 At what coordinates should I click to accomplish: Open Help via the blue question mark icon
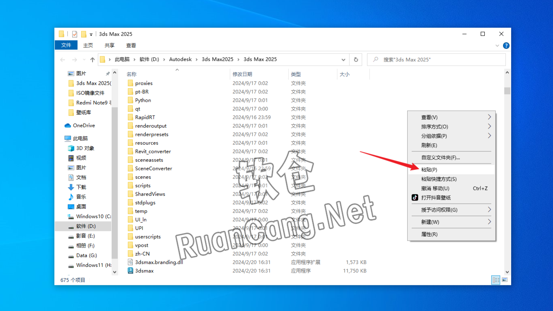coord(506,45)
